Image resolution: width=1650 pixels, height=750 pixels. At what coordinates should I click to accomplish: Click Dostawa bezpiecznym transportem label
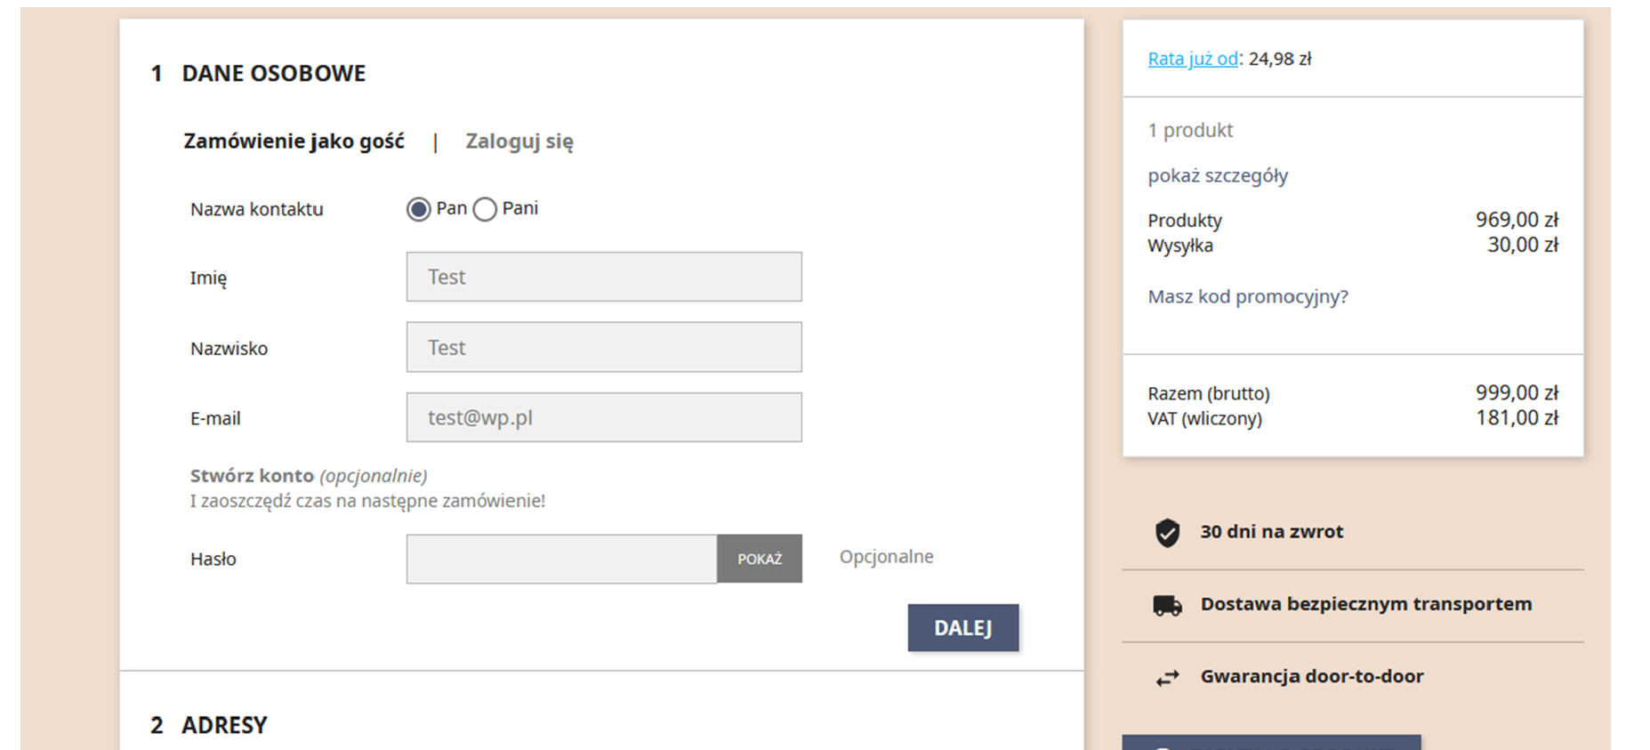pyautogui.click(x=1365, y=604)
